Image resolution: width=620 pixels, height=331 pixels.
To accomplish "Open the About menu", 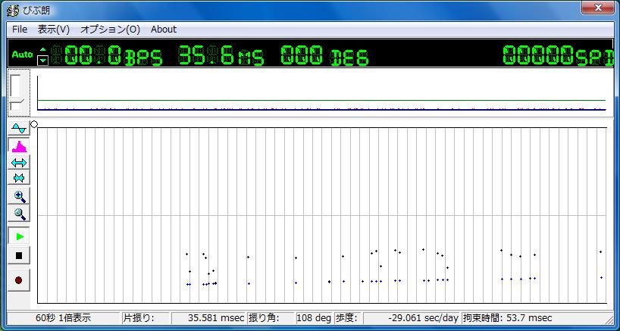I will tap(164, 30).
